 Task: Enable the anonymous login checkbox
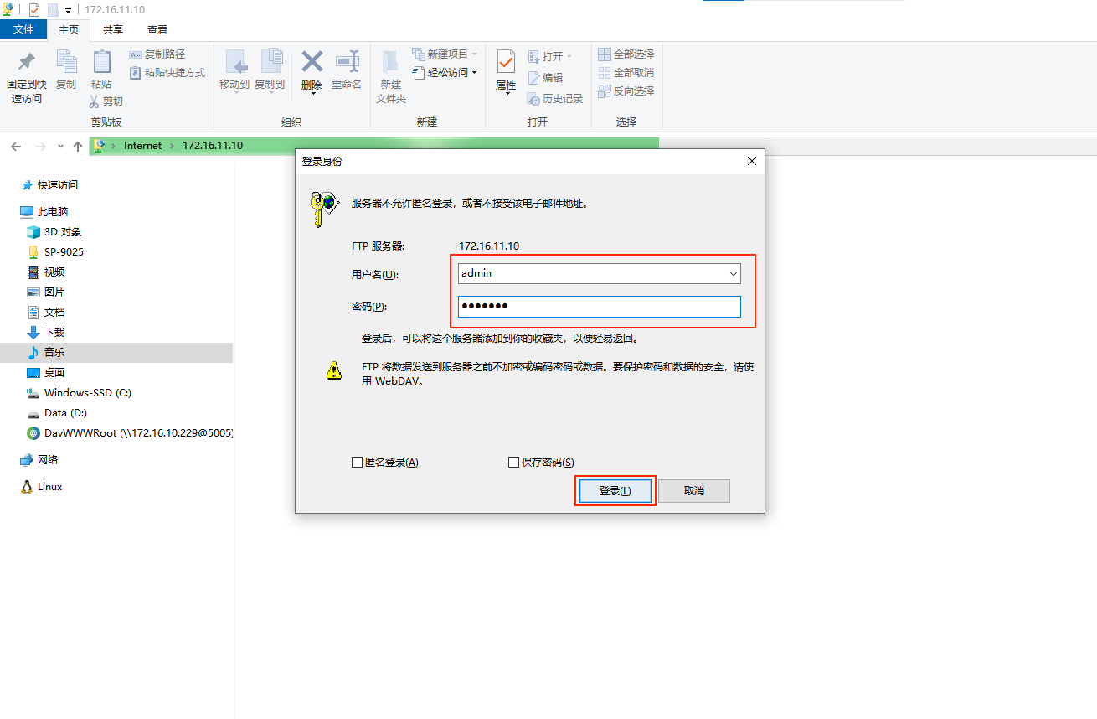pos(358,463)
